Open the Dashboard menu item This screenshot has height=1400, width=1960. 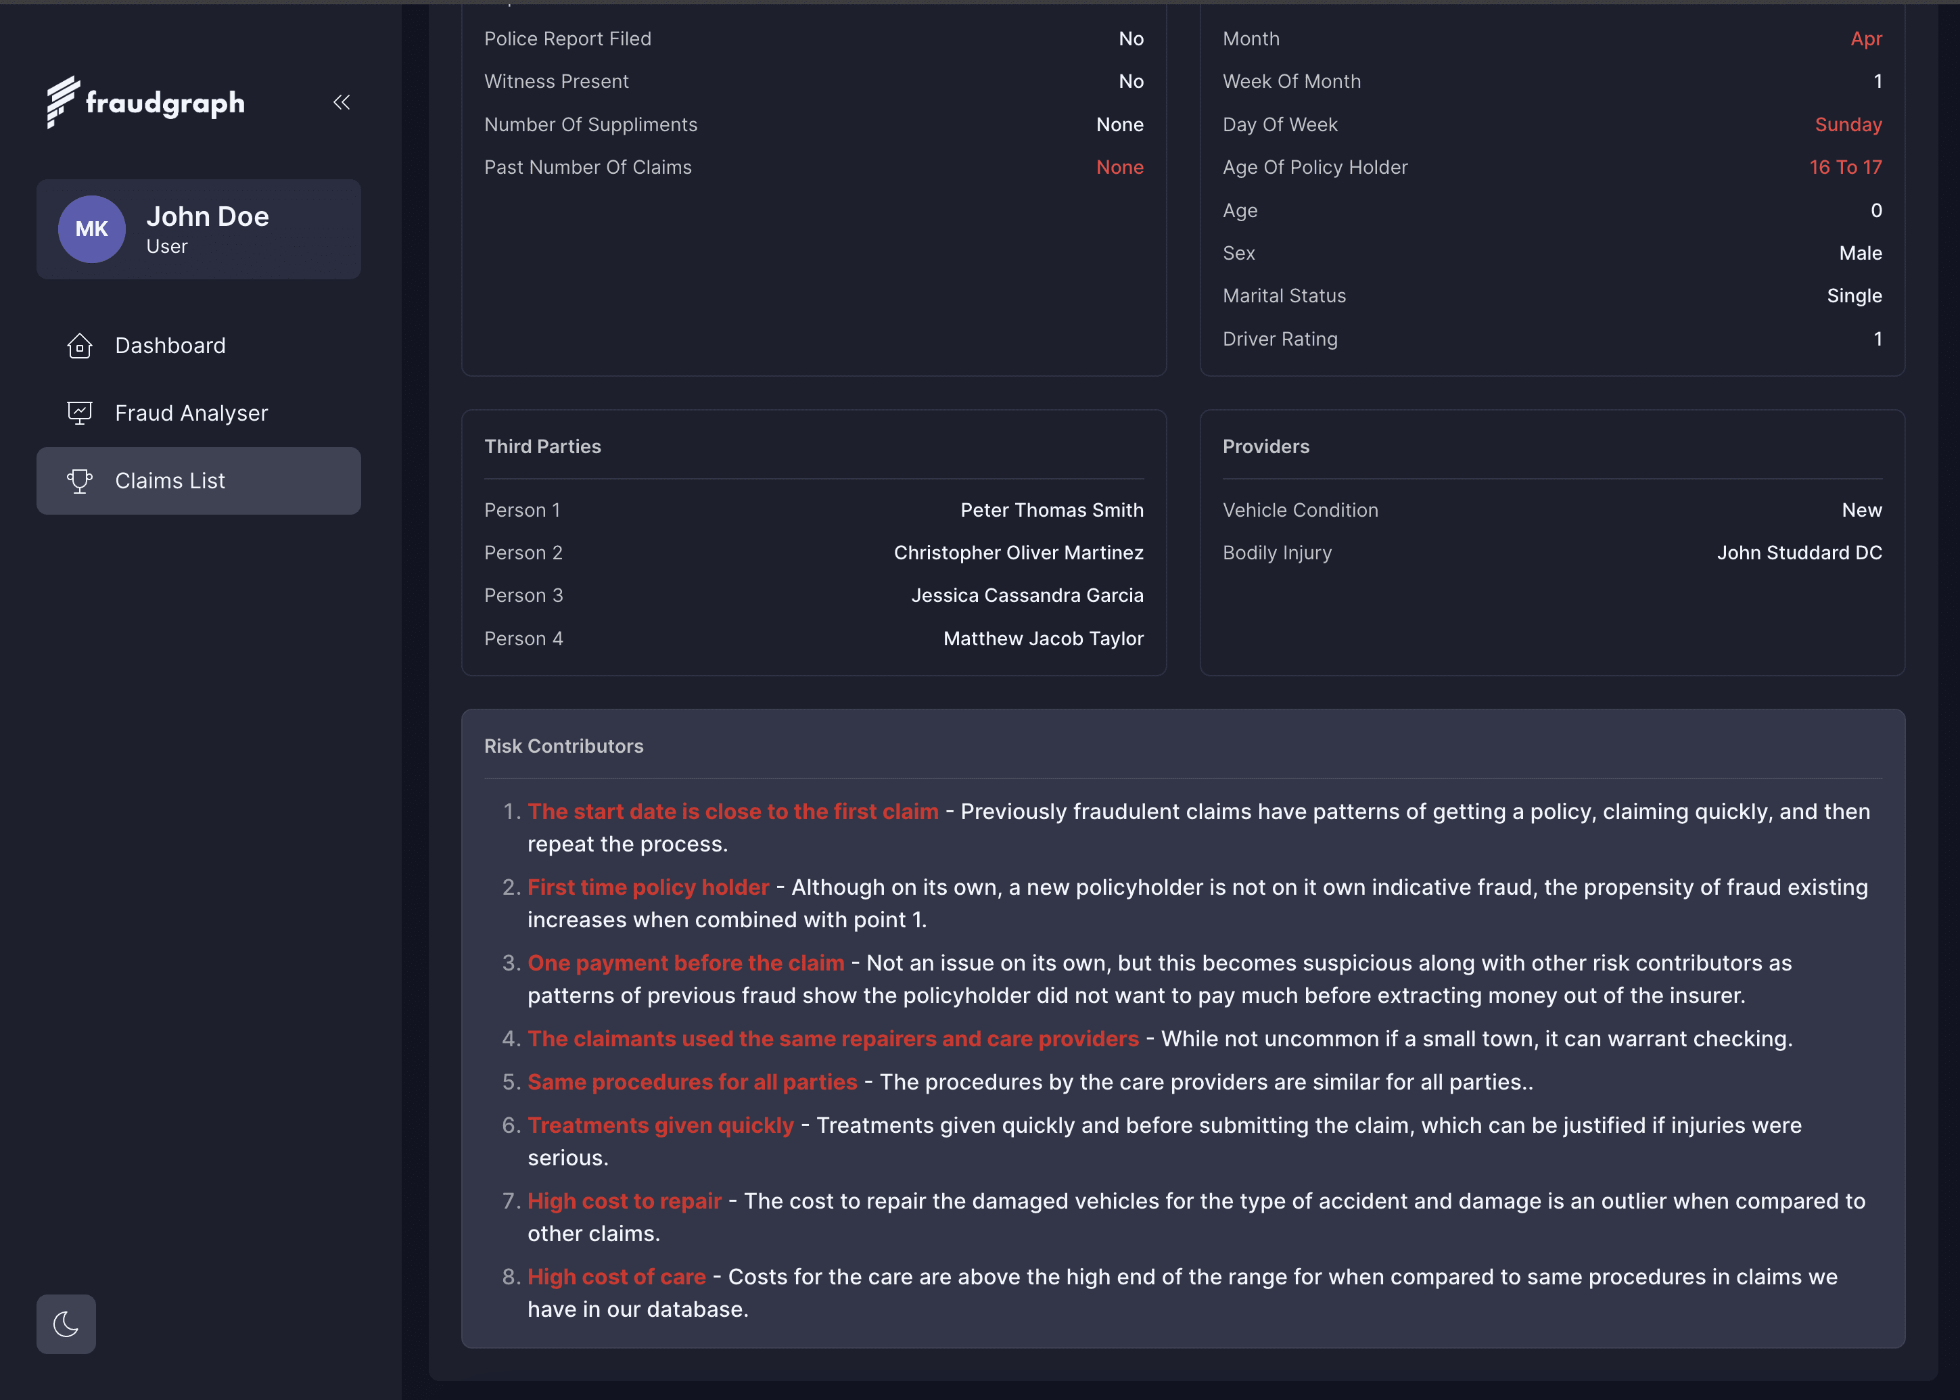tap(198, 346)
